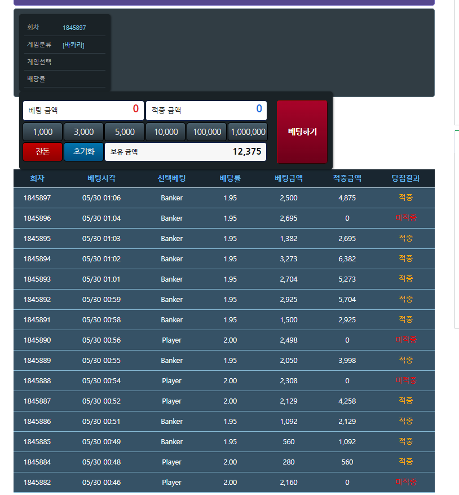Click bet time 05/30 00:48
Viewport: 459px width, 495px height.
(101, 462)
